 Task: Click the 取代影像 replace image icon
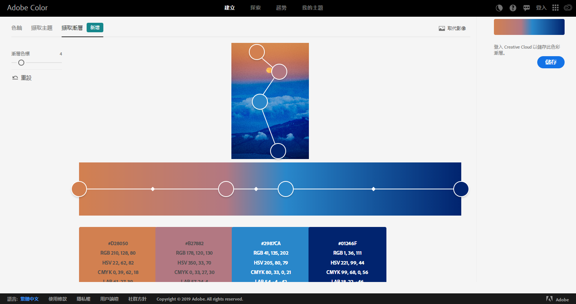pos(442,28)
